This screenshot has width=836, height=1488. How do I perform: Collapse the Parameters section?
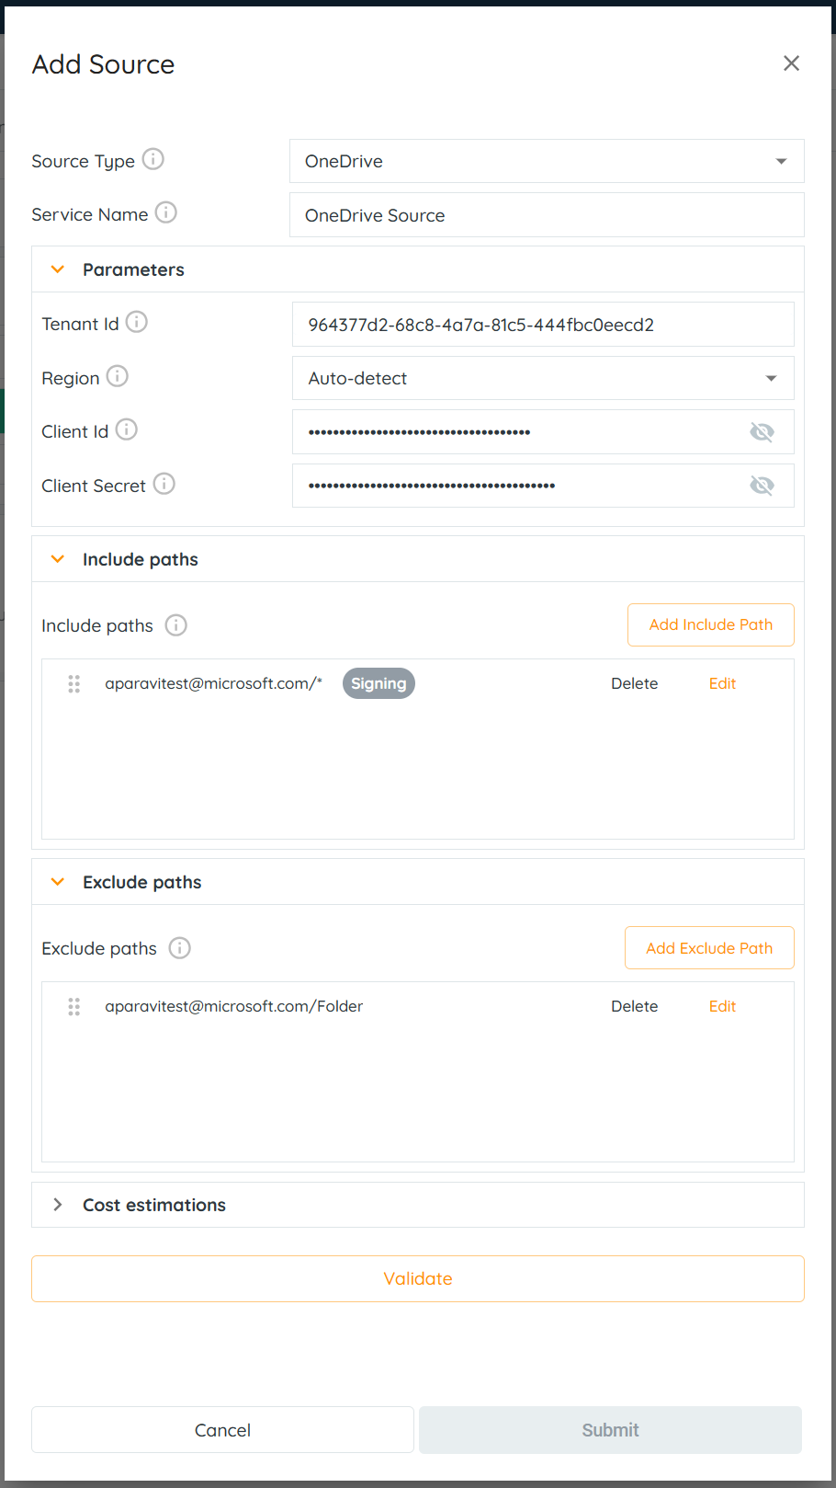58,269
